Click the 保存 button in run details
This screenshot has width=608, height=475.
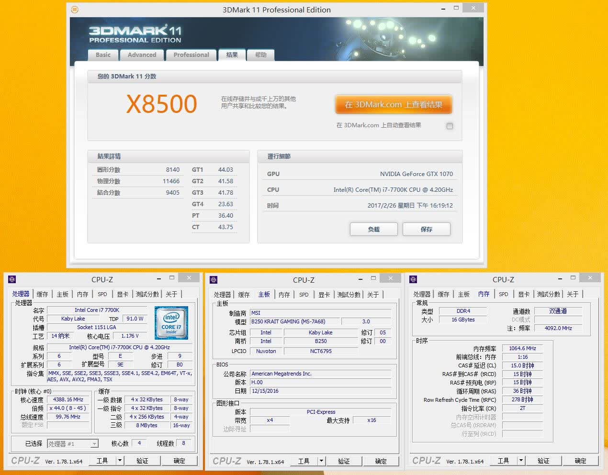pos(426,229)
